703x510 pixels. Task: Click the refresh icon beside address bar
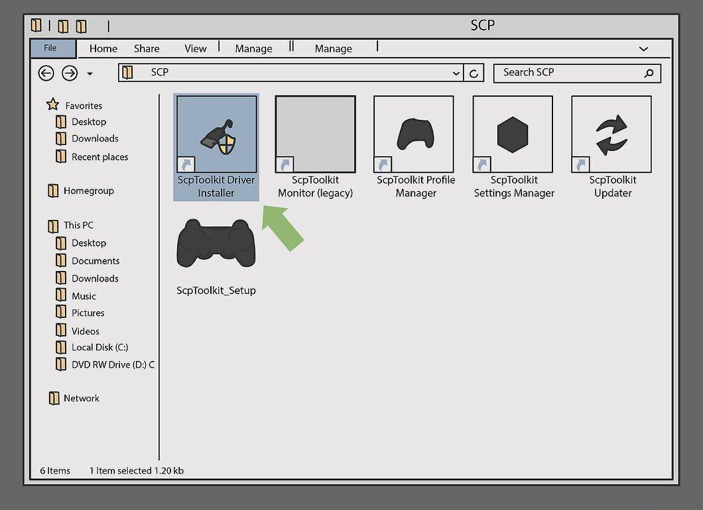(x=474, y=73)
